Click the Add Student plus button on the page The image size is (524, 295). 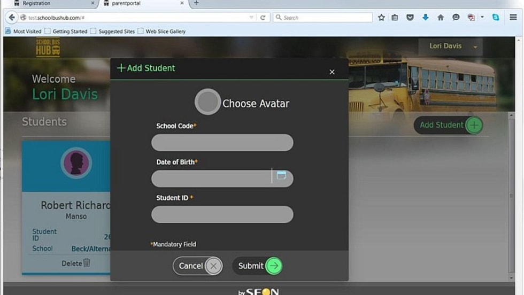[x=474, y=125]
